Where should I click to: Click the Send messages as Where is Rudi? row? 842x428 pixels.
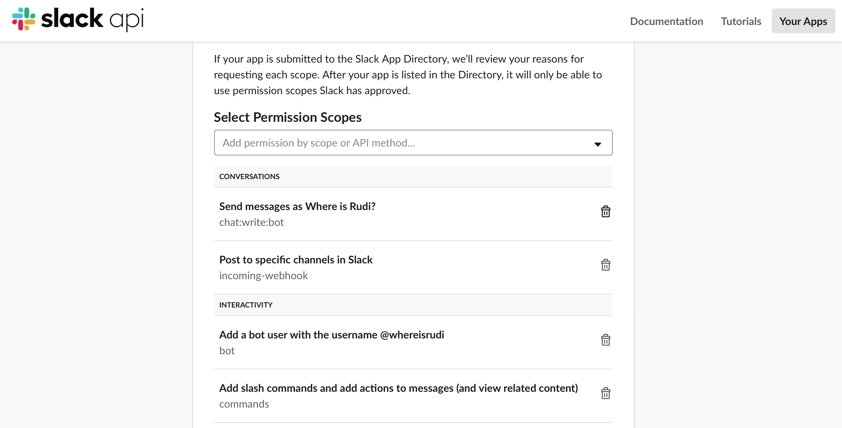tap(297, 206)
